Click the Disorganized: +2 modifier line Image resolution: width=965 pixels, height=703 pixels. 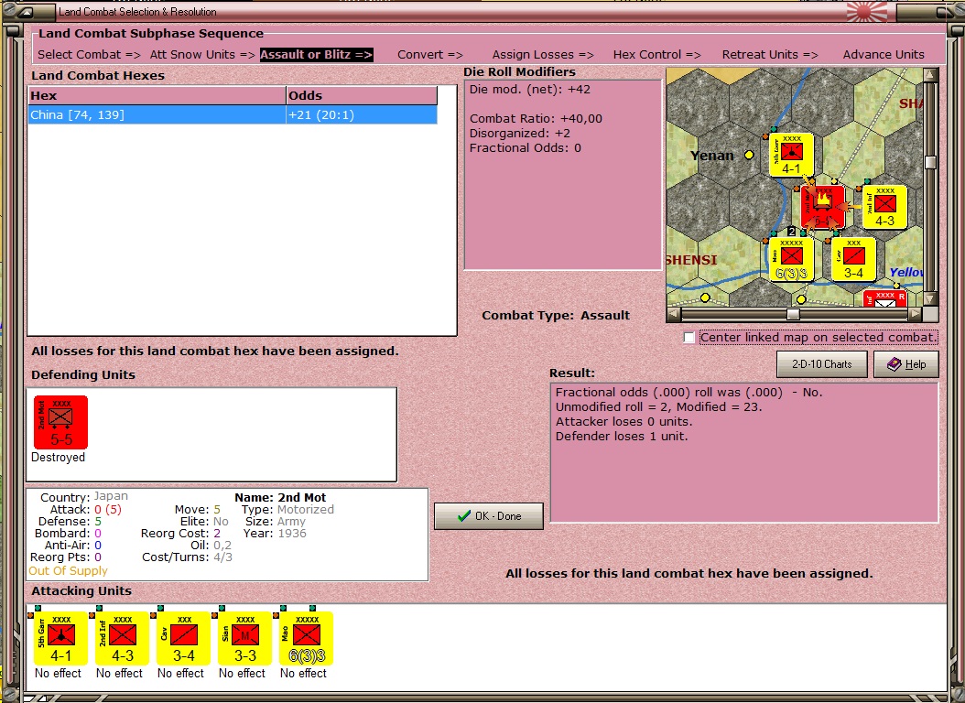(x=520, y=134)
